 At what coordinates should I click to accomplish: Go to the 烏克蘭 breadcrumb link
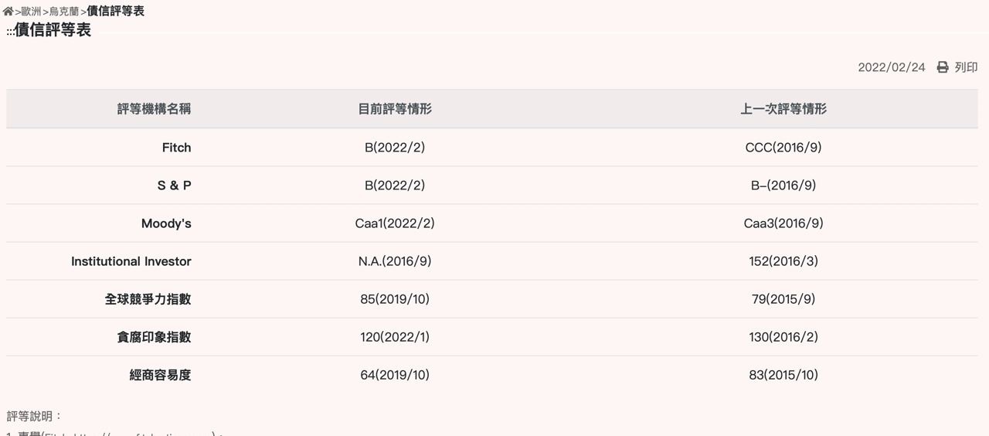[x=64, y=12]
